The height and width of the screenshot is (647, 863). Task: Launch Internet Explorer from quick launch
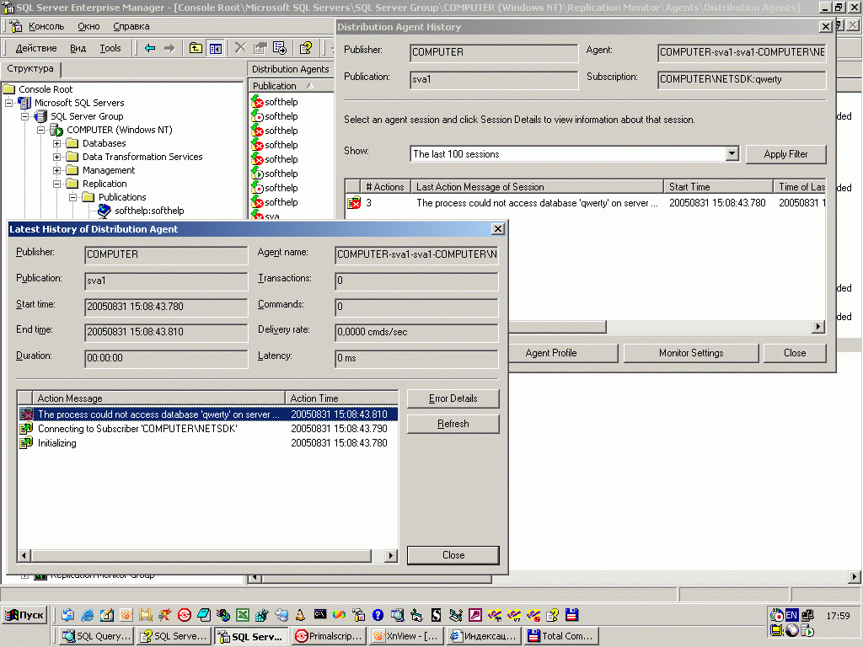tap(87, 615)
